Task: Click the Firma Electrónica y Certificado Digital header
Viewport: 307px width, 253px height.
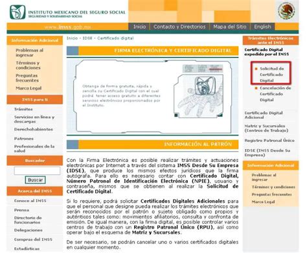Action: click(x=152, y=51)
